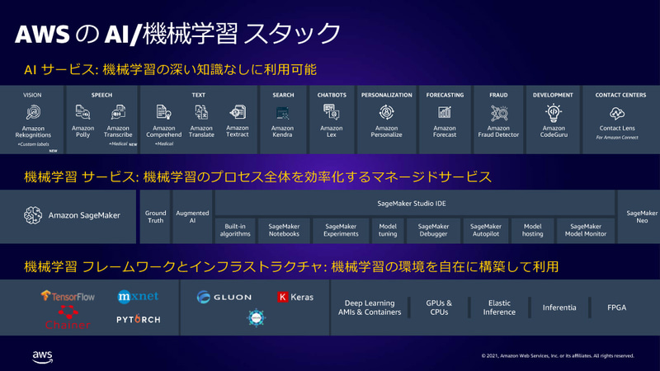Click the mxnet logo
660x371 pixels.
(x=138, y=297)
